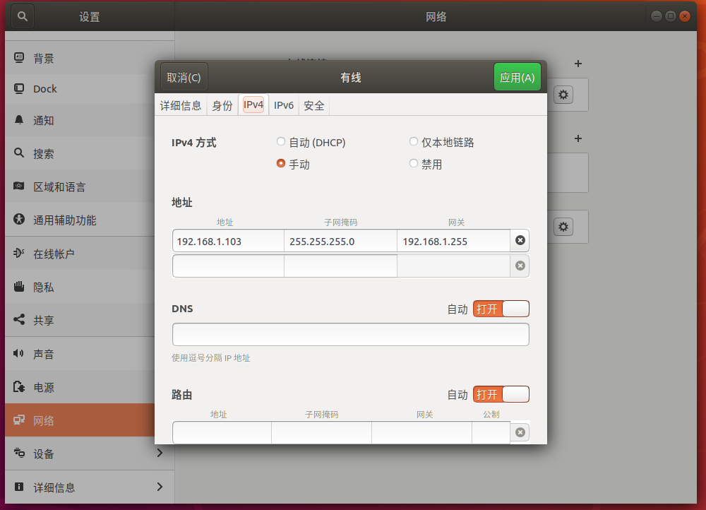Delete the 192.168.1.103 address row
The height and width of the screenshot is (510, 706).
pyautogui.click(x=520, y=241)
